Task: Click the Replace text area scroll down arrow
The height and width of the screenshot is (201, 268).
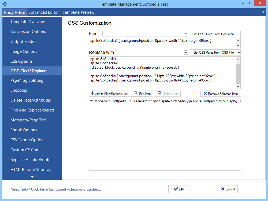Action: [x=238, y=87]
